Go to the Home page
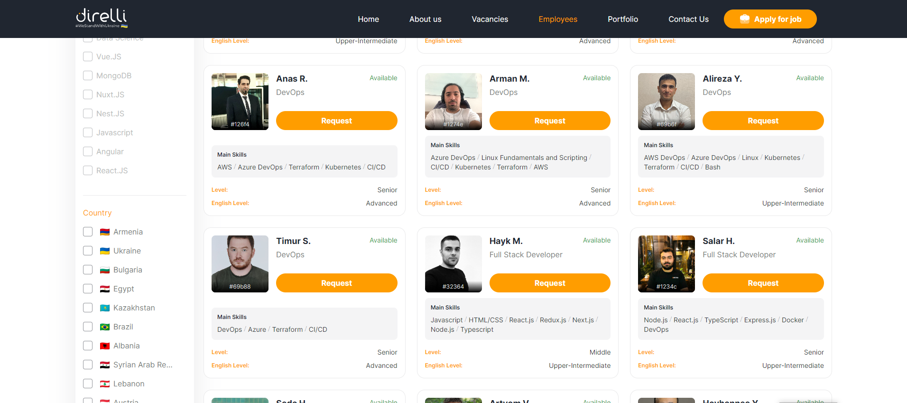 coord(368,19)
